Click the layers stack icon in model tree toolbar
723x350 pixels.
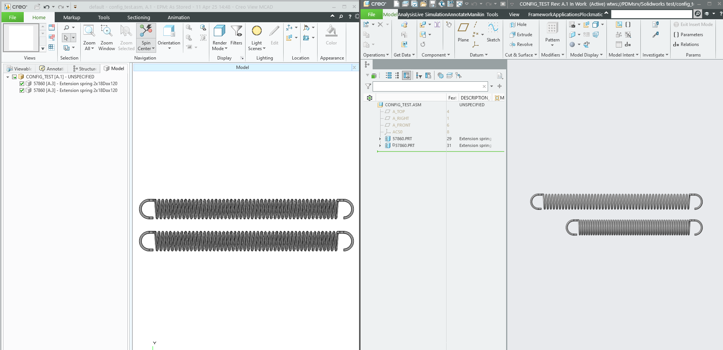pyautogui.click(x=450, y=76)
